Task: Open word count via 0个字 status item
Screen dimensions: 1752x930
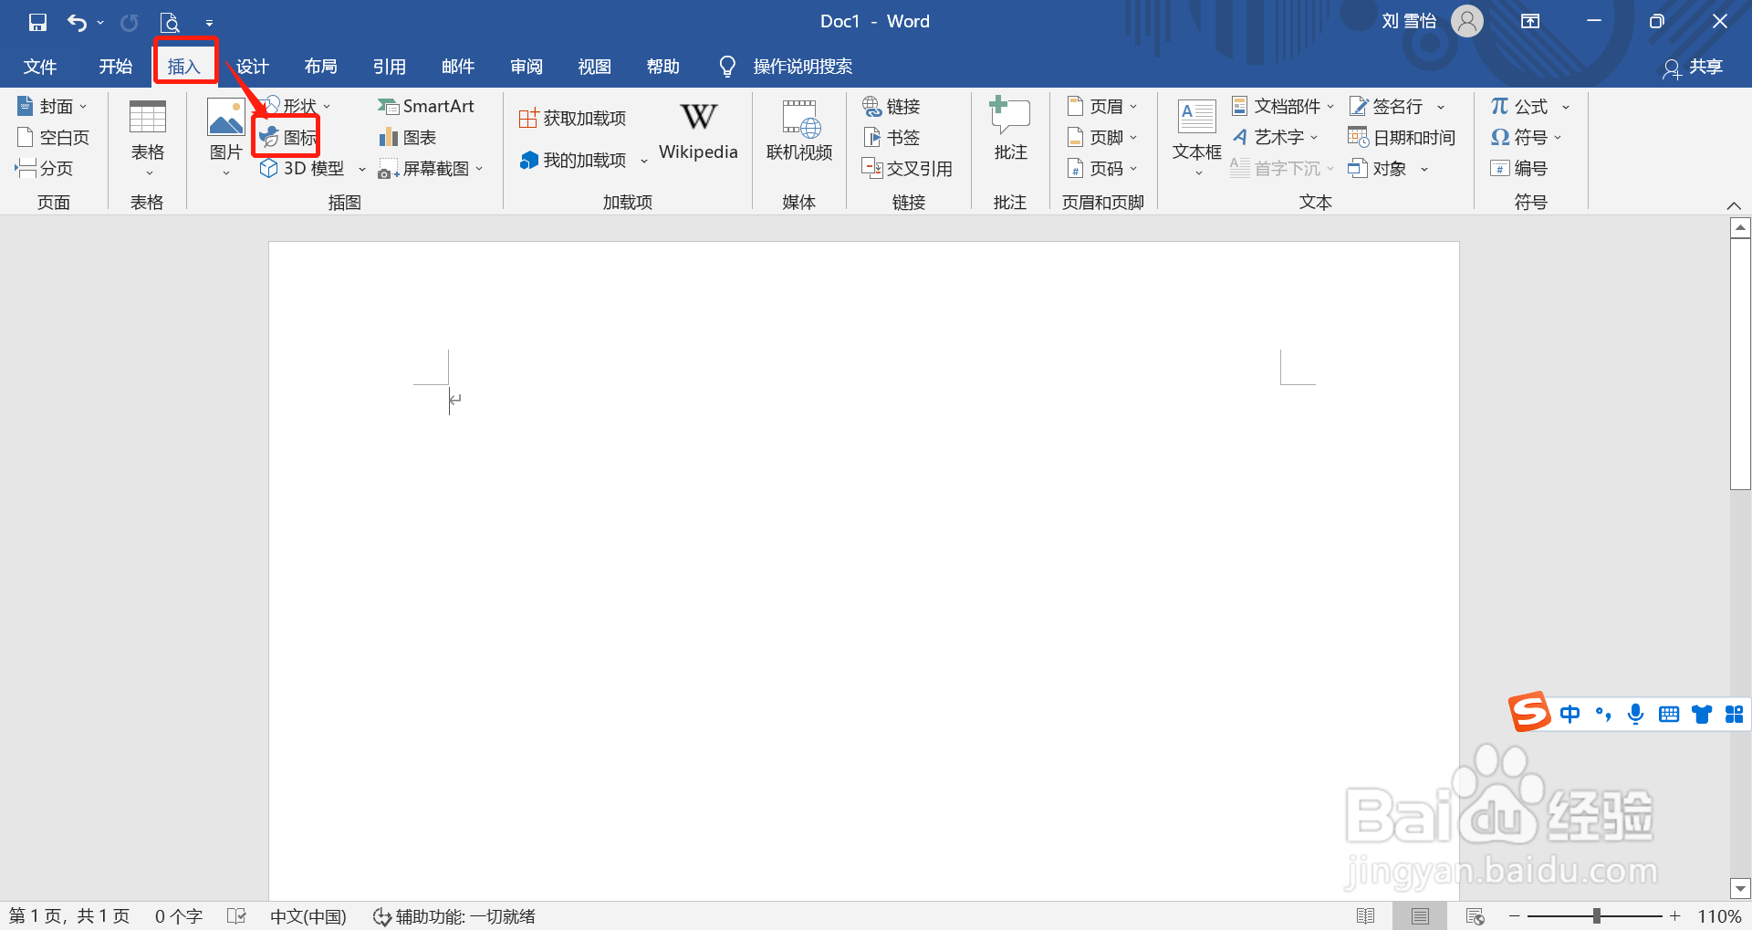Action: 177,915
